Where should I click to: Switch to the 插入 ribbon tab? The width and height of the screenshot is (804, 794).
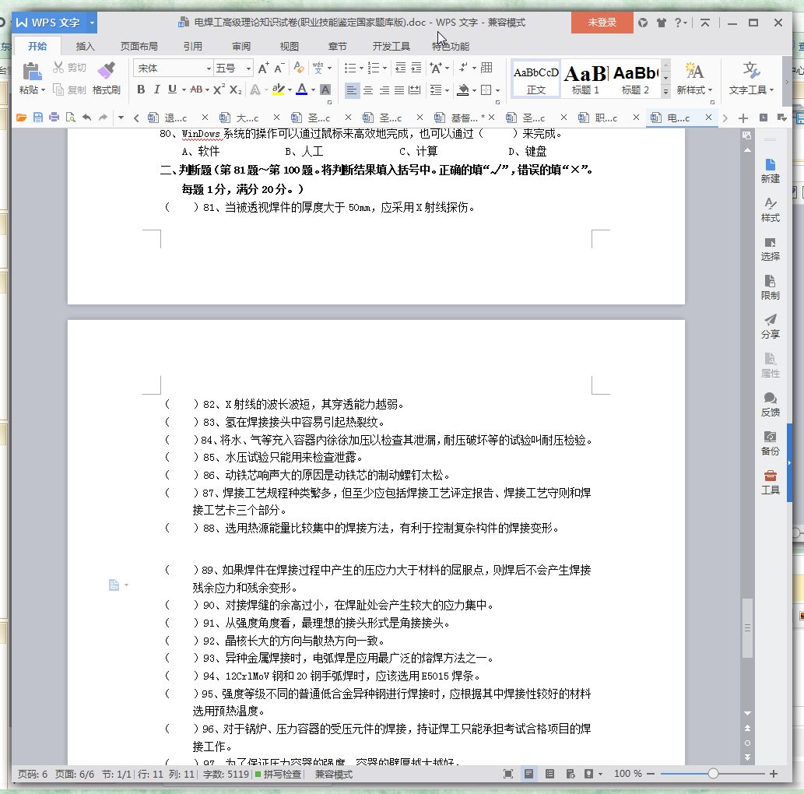pos(85,46)
